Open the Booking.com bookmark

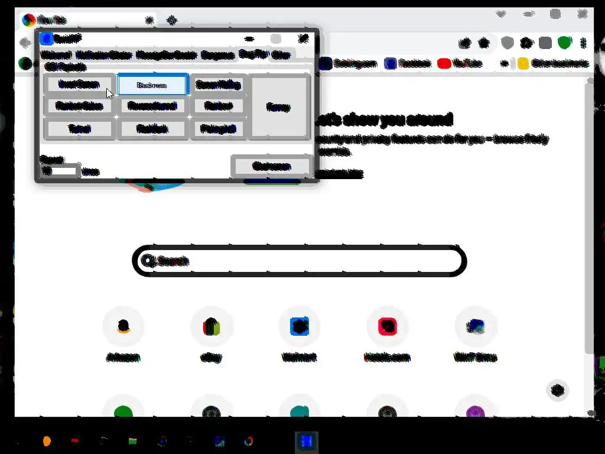pyautogui.click(x=349, y=63)
